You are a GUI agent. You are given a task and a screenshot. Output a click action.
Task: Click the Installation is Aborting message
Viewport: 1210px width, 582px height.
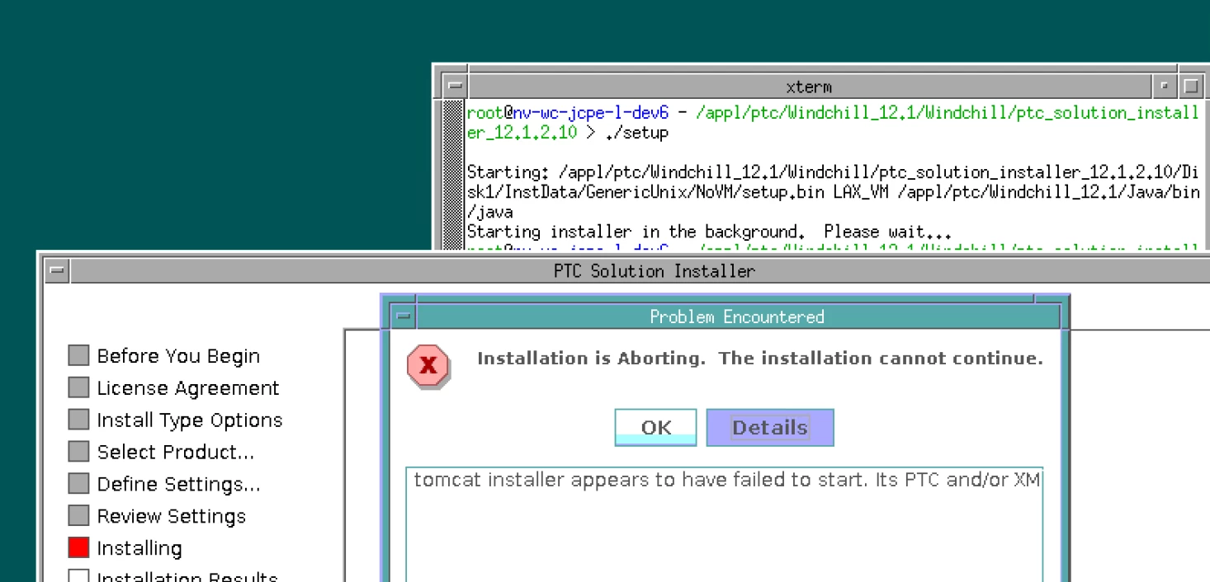[760, 359]
